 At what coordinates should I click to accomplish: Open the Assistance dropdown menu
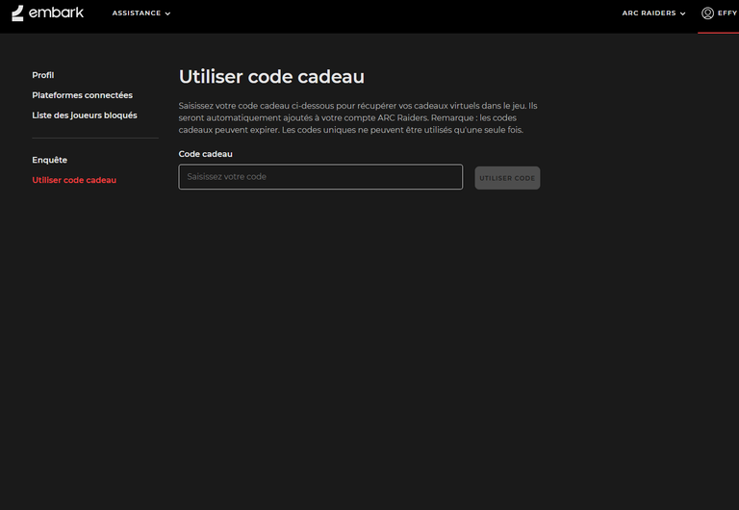click(x=141, y=13)
